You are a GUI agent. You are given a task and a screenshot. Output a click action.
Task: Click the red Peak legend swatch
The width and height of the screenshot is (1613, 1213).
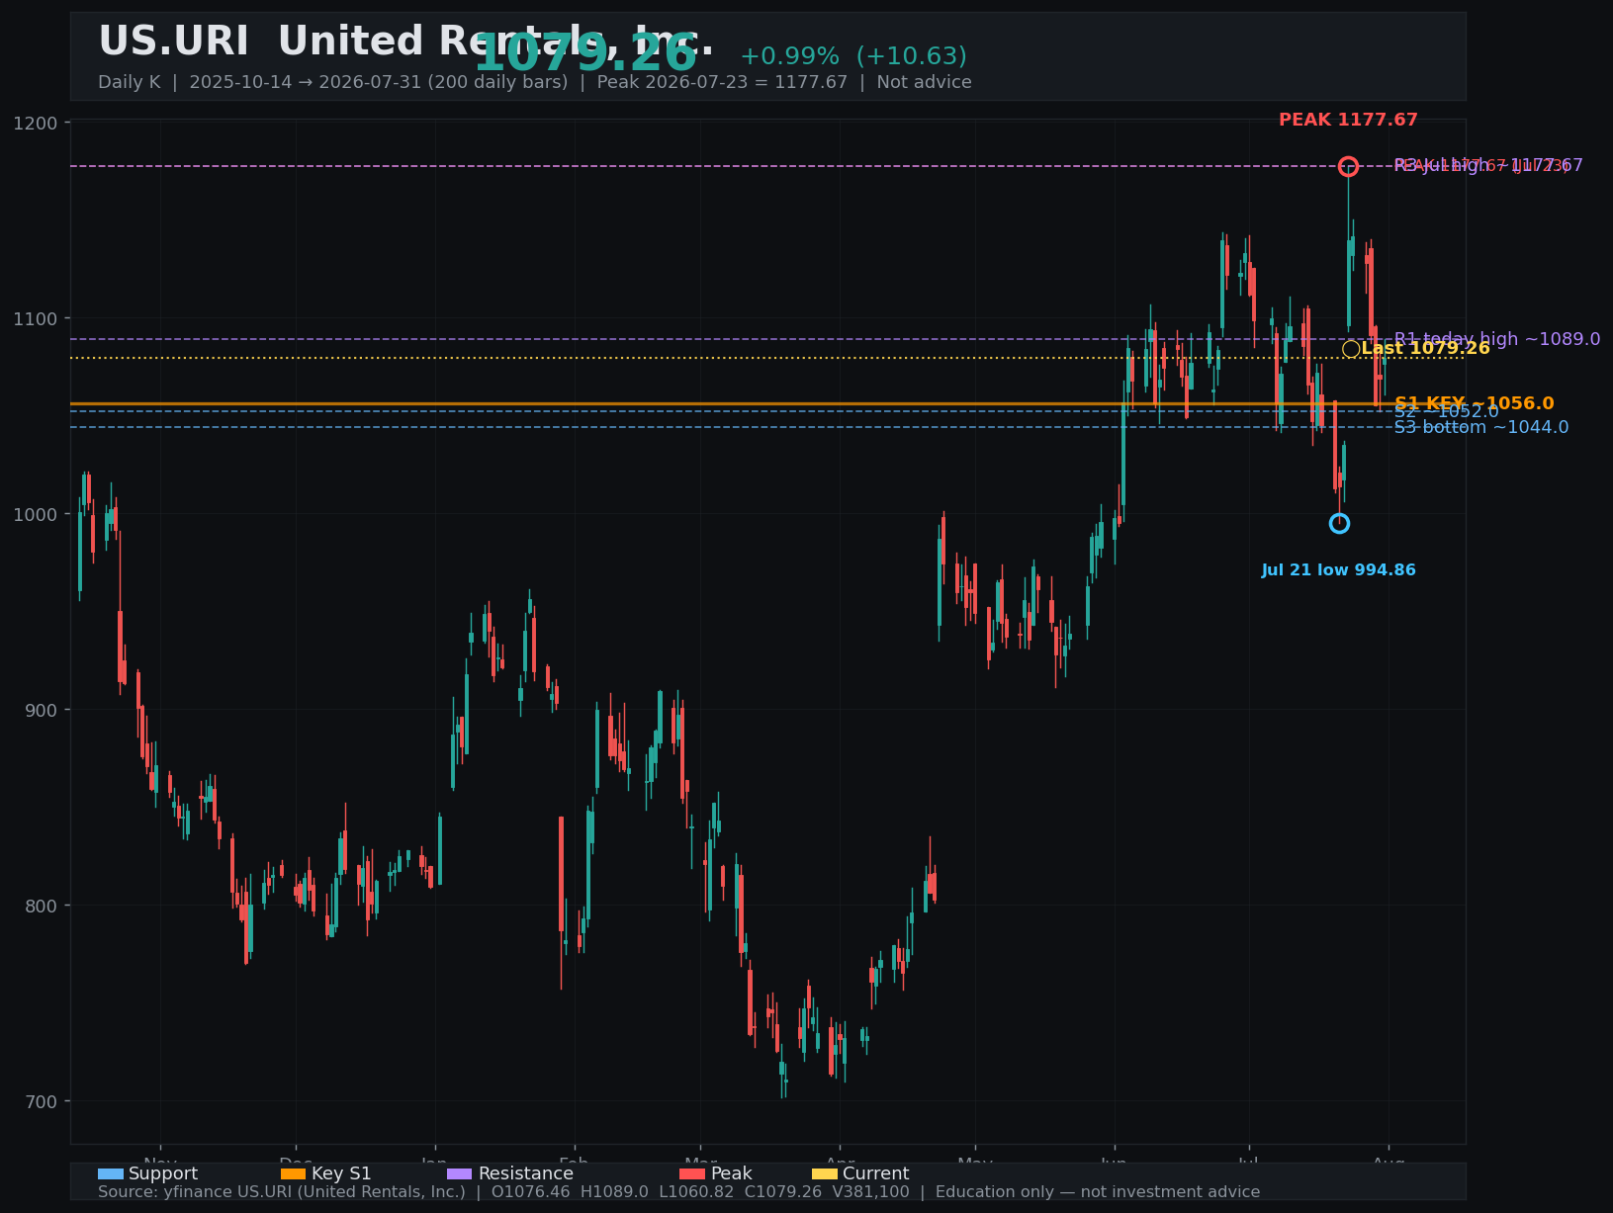click(x=692, y=1173)
